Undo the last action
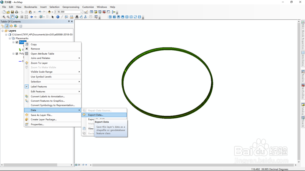The width and height of the screenshot is (305, 171). pos(40,12)
